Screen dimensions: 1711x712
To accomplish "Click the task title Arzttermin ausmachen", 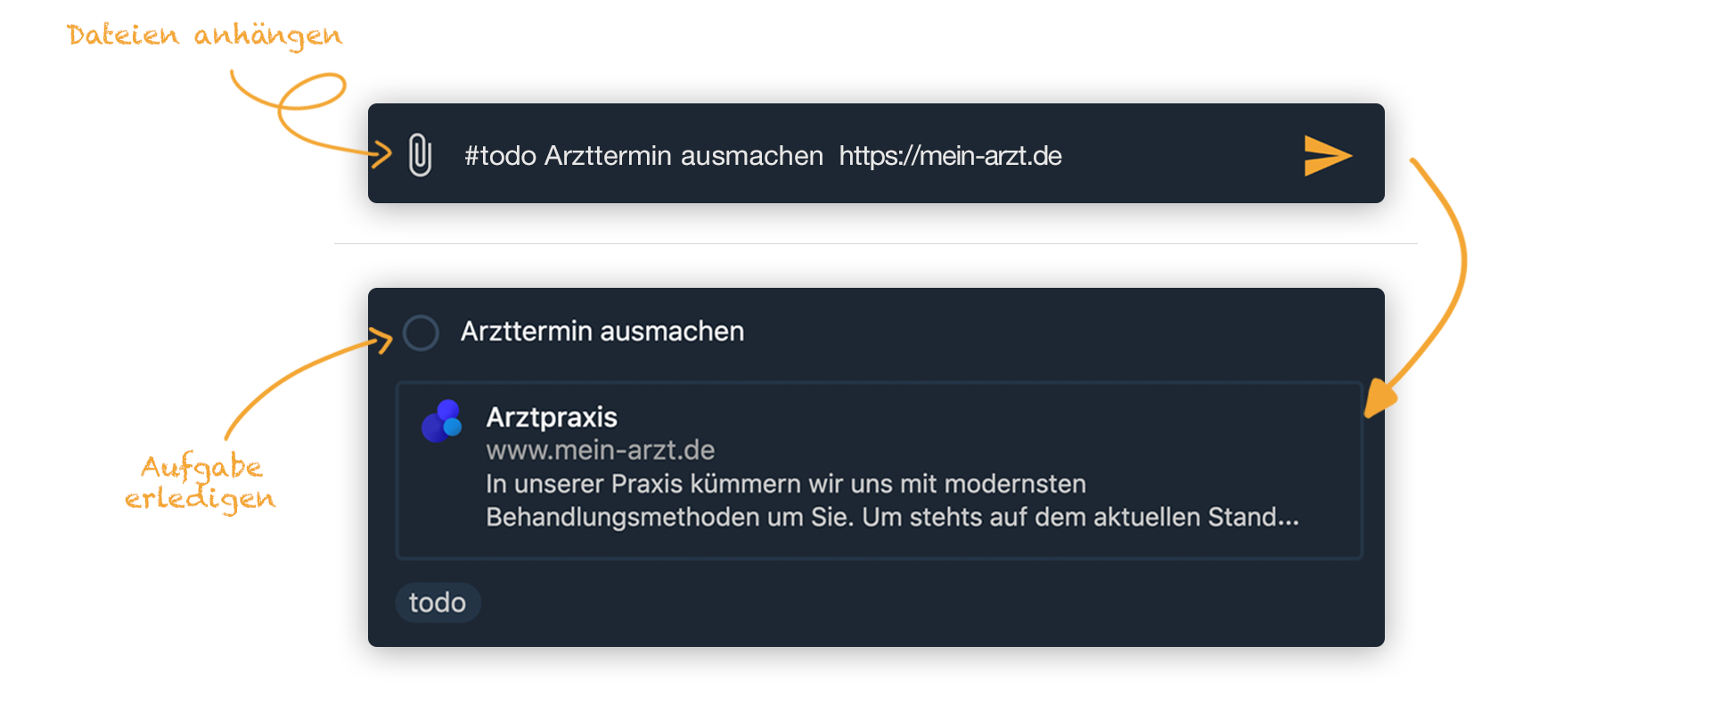I will [602, 331].
